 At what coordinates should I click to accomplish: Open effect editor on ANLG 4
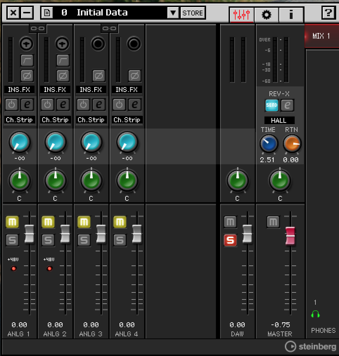pos(135,105)
